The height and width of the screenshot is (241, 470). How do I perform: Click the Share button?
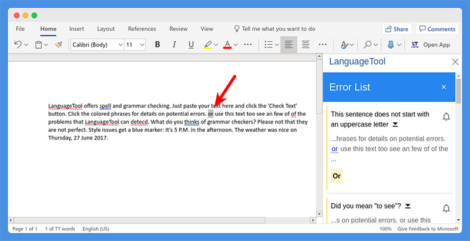[397, 29]
